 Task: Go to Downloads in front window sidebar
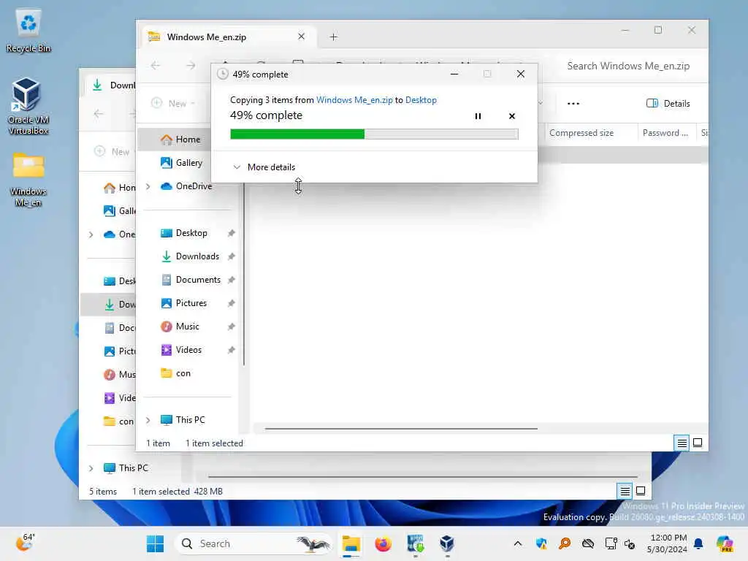(x=191, y=256)
